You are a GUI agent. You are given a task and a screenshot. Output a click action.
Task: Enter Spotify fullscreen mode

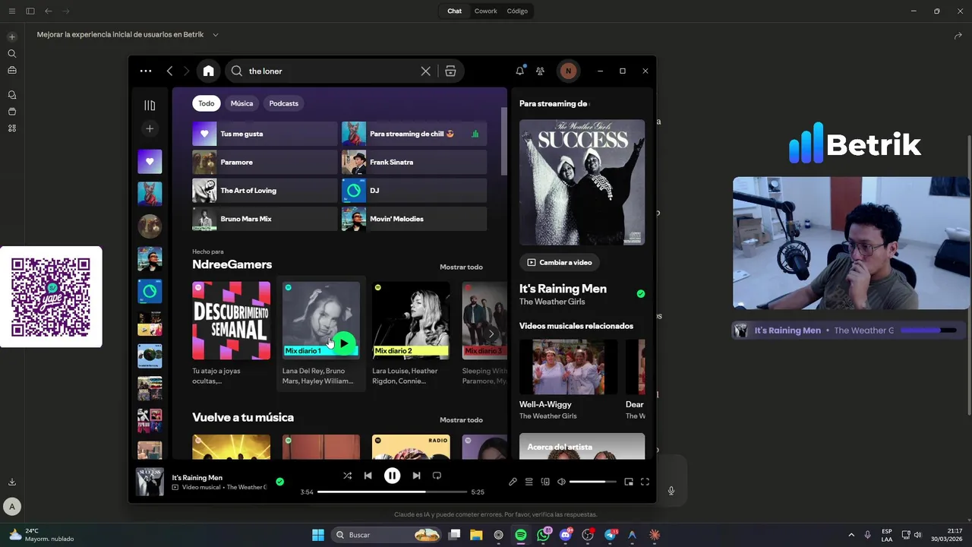[645, 482]
